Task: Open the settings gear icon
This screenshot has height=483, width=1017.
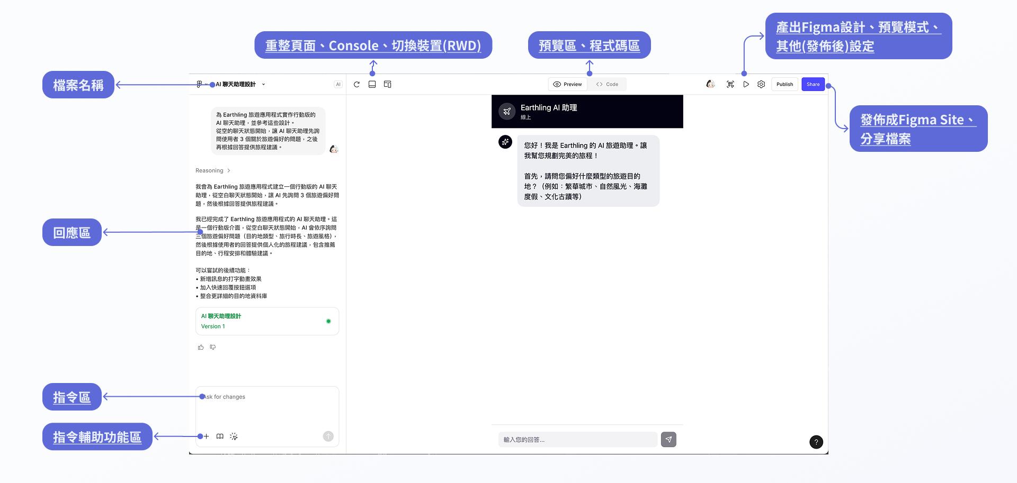Action: pyautogui.click(x=761, y=85)
